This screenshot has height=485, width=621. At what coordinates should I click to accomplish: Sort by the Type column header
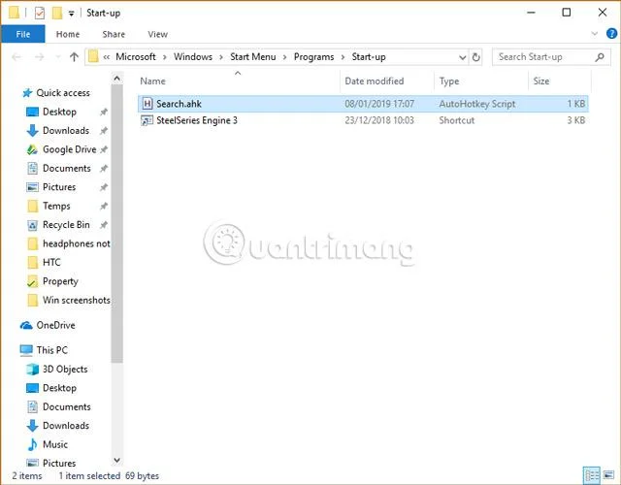(x=449, y=81)
